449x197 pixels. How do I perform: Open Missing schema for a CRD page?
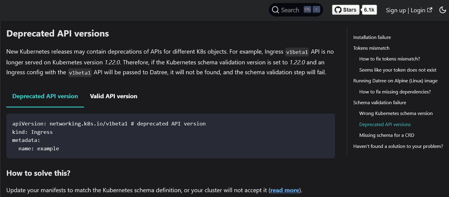coord(387,135)
